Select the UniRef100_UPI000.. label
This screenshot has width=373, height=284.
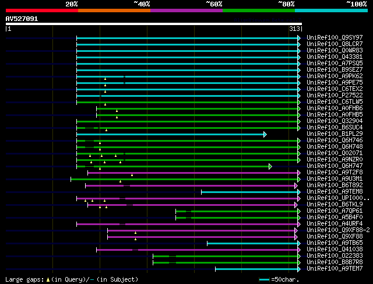(338, 198)
